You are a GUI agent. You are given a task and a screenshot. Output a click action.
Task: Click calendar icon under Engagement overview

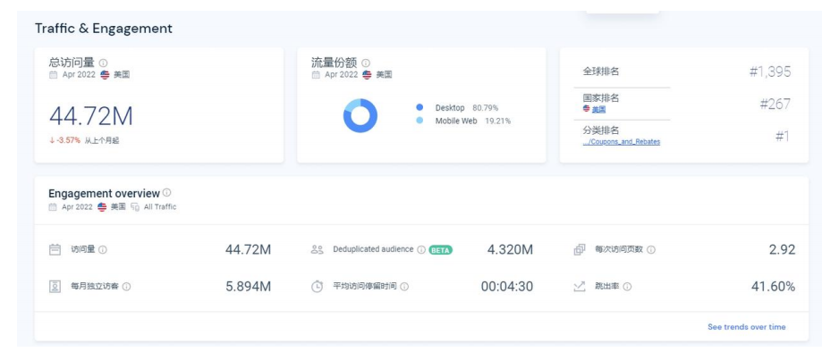[x=53, y=207]
